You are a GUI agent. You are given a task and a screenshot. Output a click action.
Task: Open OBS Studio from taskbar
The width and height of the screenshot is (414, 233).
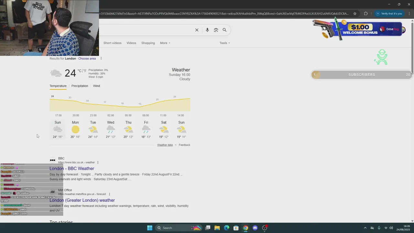(x=265, y=228)
